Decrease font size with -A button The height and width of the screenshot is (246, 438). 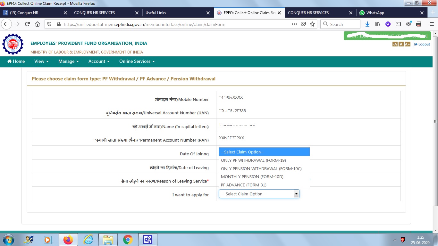395,44
